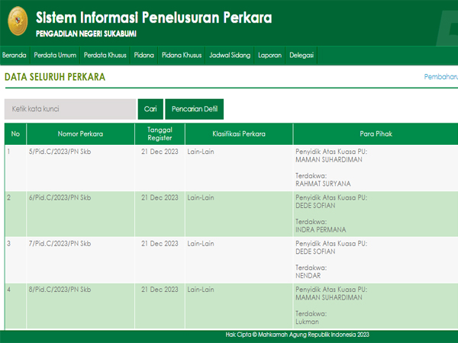Open the Jadwal Sidang menu
458x343 pixels.
230,55
